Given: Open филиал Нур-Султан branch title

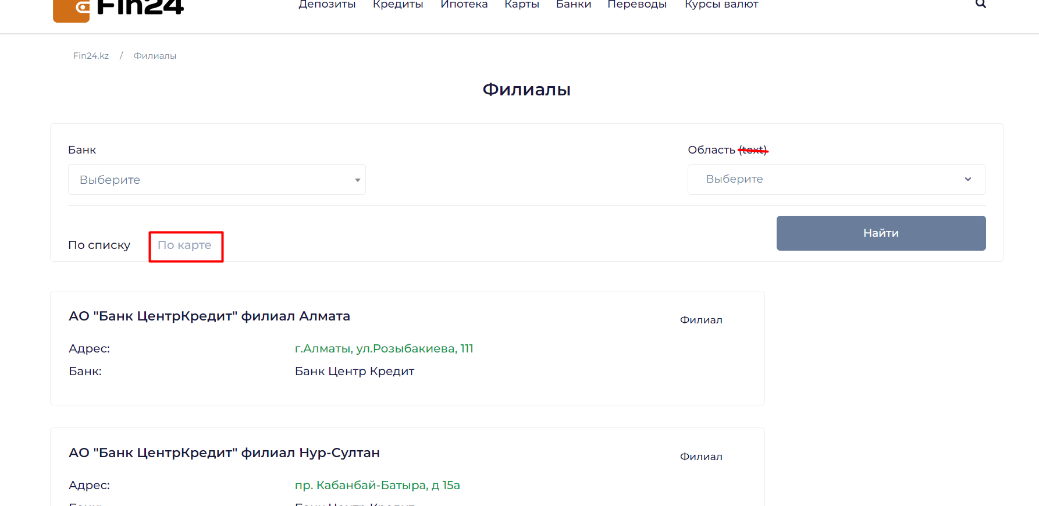Looking at the screenshot, I should 224,453.
